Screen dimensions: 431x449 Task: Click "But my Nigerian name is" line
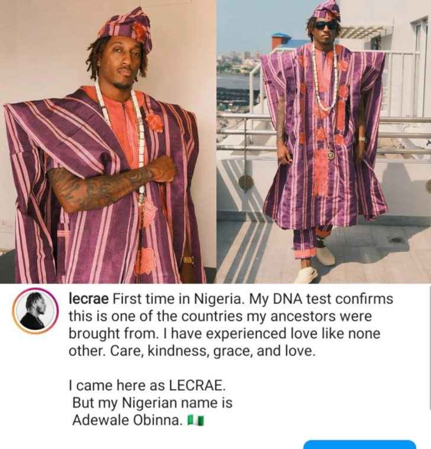click(152, 403)
